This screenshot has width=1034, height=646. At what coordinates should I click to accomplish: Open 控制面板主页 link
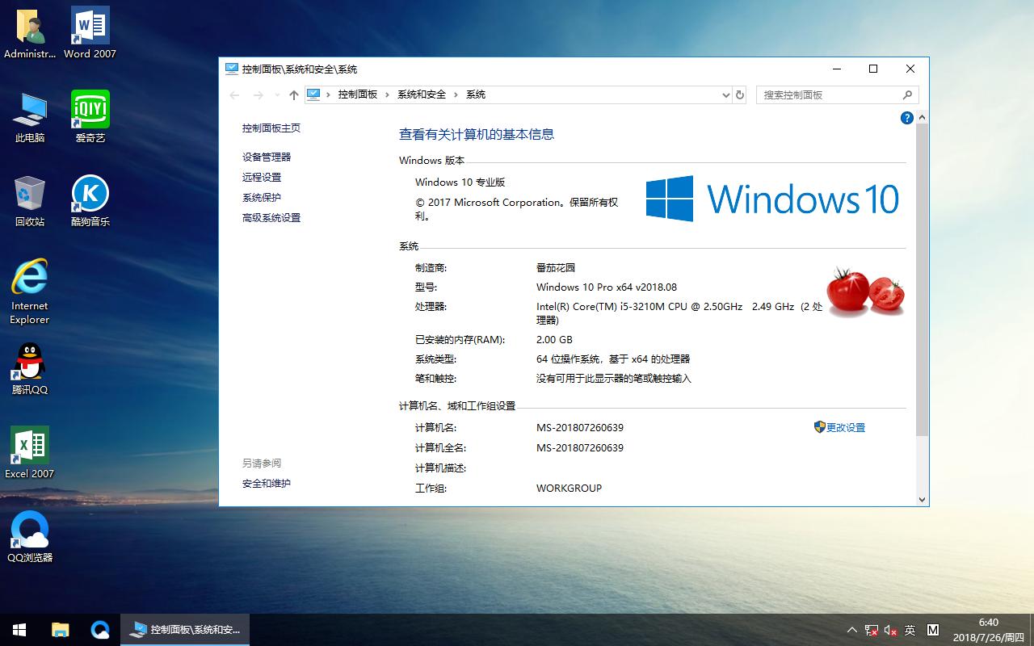pyautogui.click(x=271, y=128)
